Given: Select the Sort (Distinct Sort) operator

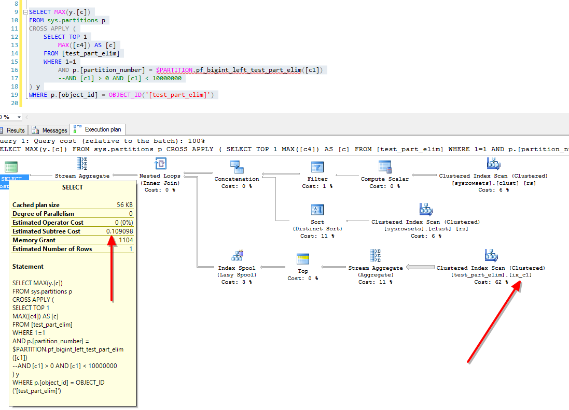Looking at the screenshot, I should click(317, 210).
